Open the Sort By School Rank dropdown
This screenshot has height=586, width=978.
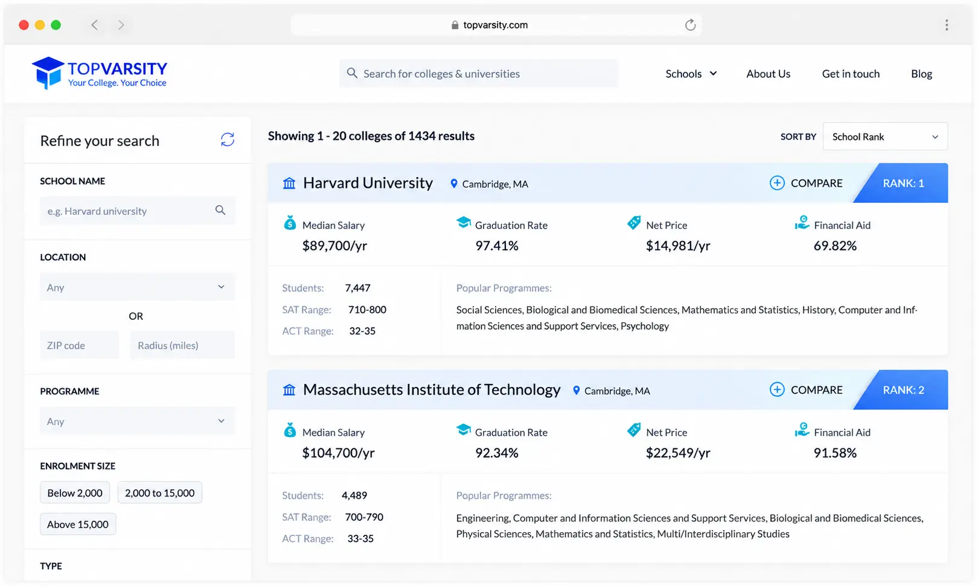click(885, 136)
